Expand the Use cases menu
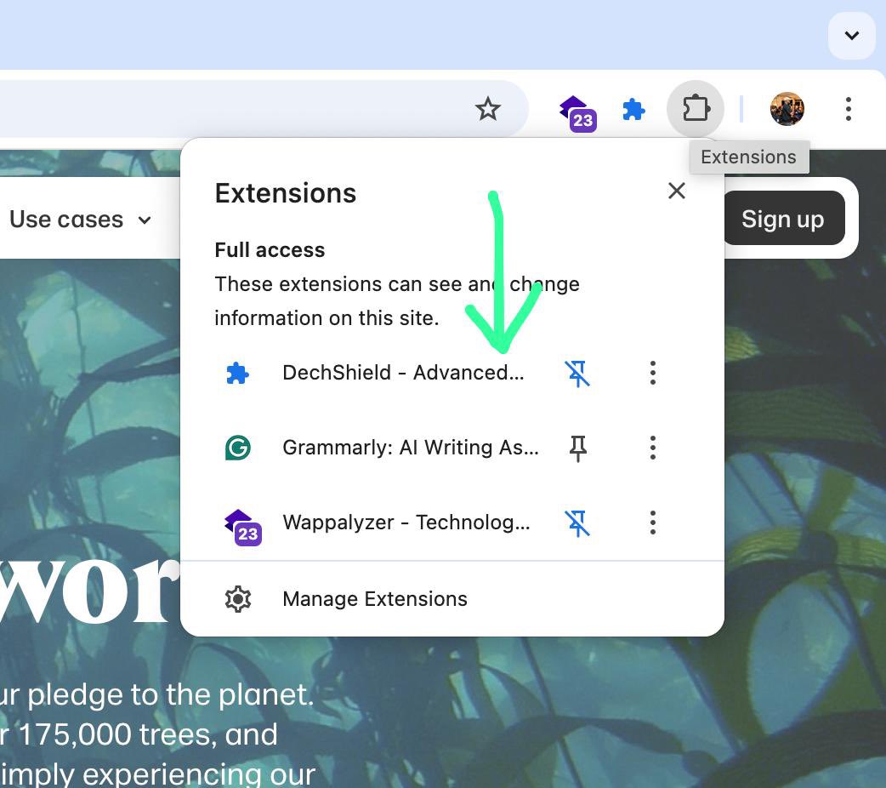The width and height of the screenshot is (886, 788). 80,220
